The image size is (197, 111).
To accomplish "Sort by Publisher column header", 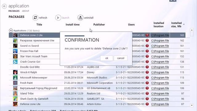I will point(99,25).
